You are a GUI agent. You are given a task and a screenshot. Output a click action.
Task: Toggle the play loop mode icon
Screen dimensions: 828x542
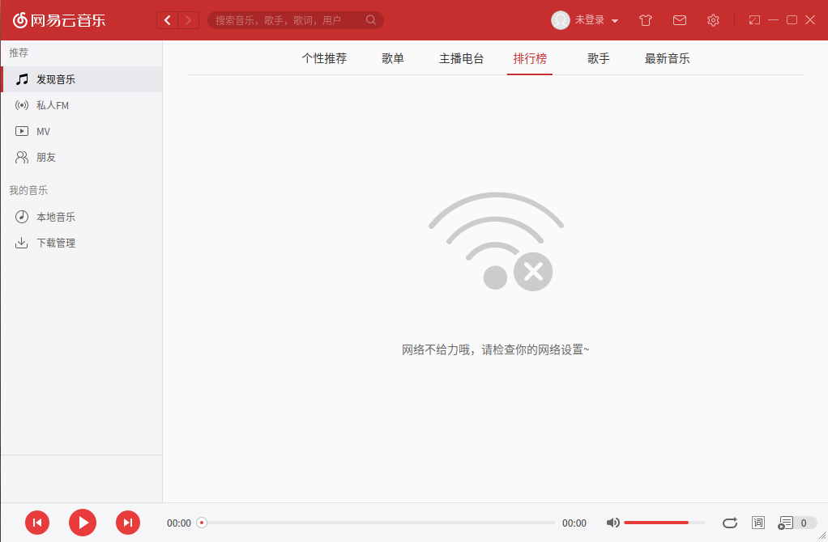click(x=729, y=523)
